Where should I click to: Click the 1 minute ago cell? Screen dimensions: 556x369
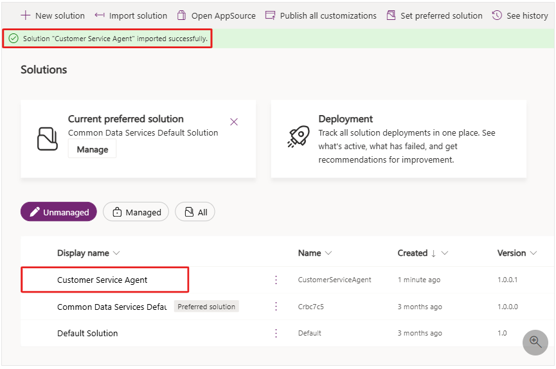pos(419,280)
